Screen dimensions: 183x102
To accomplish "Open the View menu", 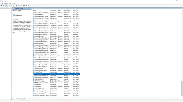I will point(10,3).
